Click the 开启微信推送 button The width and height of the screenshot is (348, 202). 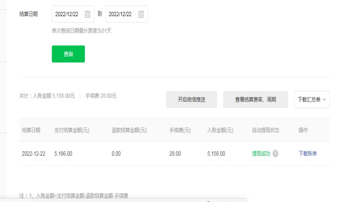pos(191,99)
